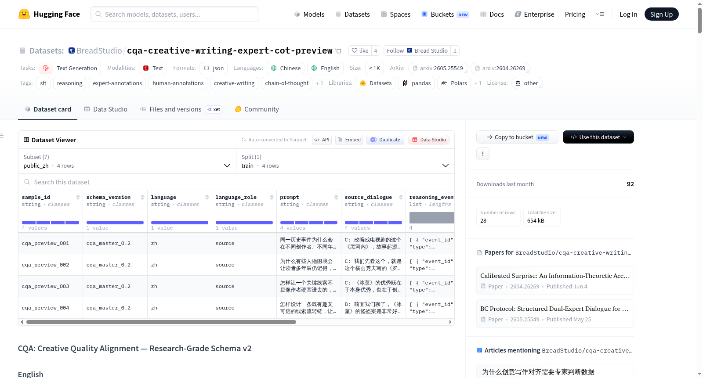
Task: Open arxiv:2604.26269 tag
Action: tap(500, 68)
